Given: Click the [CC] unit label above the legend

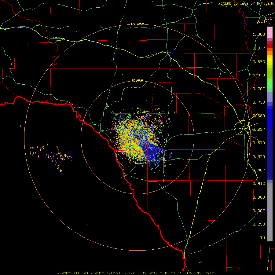Looking at the screenshot, I should coord(261,21).
